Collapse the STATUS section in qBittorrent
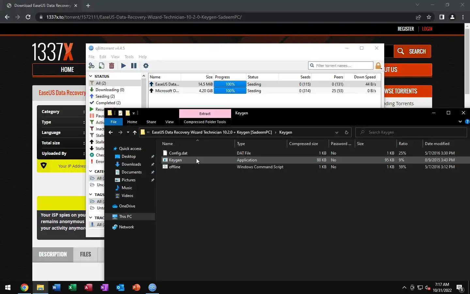The height and width of the screenshot is (294, 470). [91, 76]
